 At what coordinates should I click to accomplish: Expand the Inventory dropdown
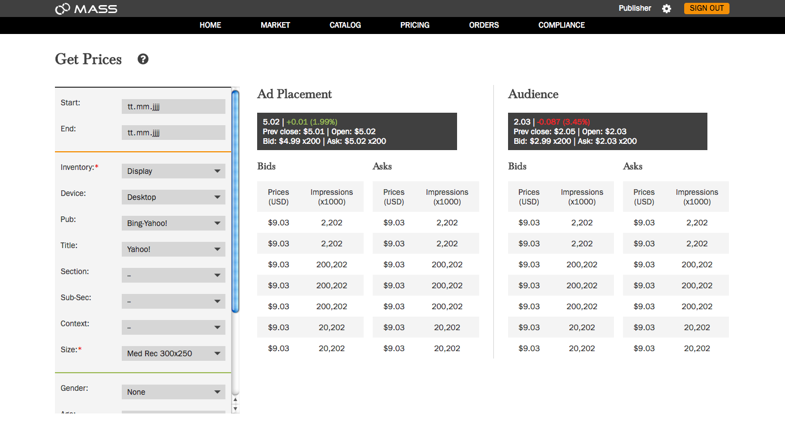coord(173,171)
